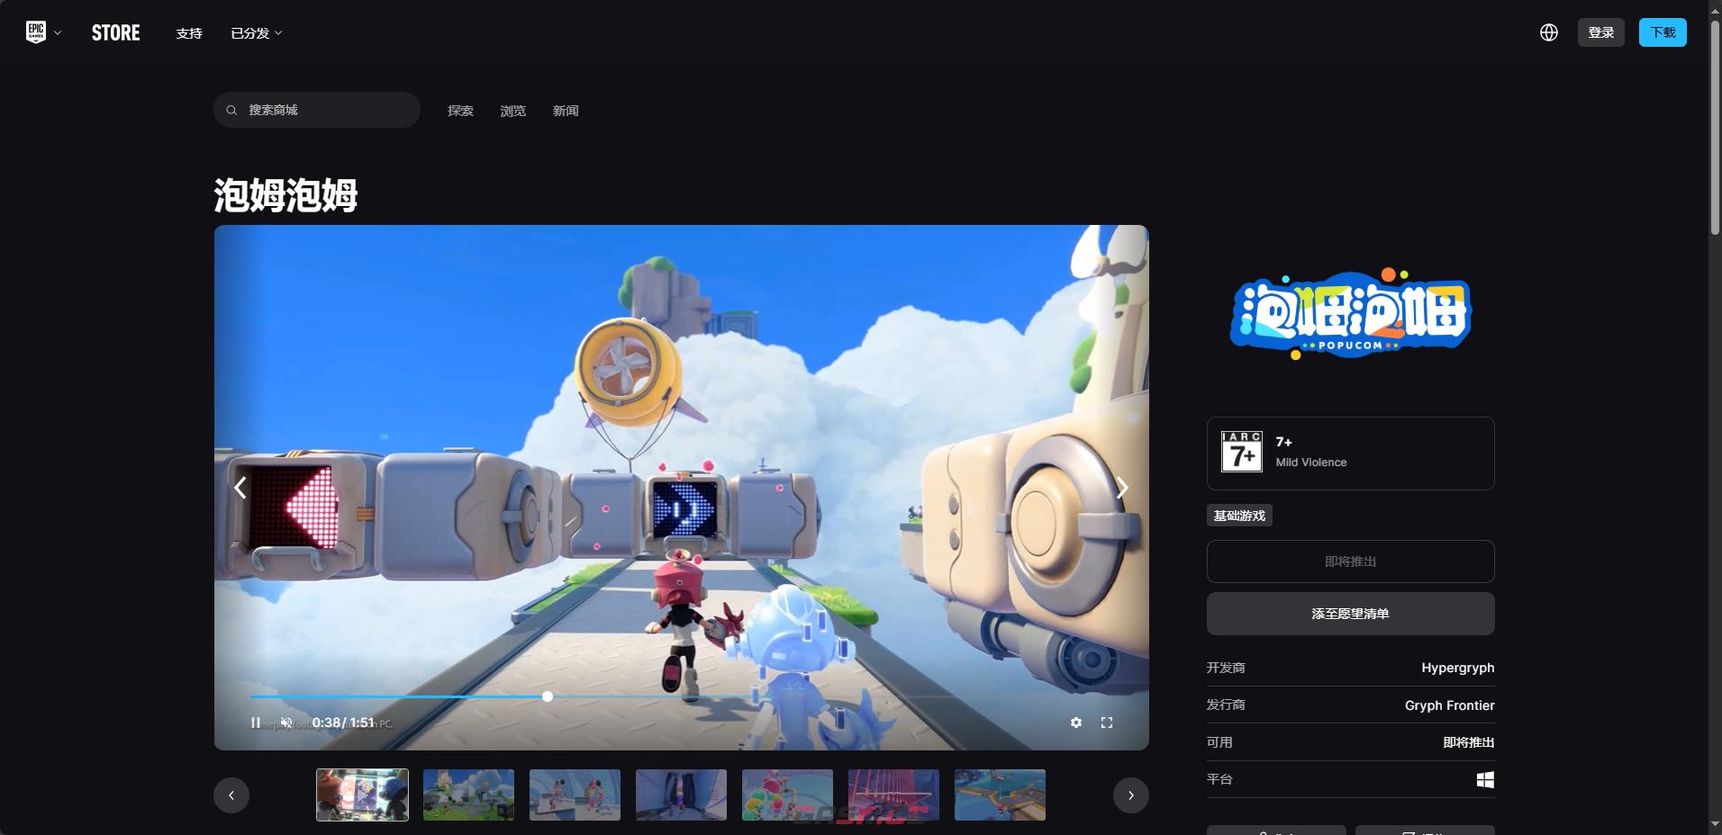Select the fourth screenshot thumbnail
The image size is (1722, 835).
tap(681, 795)
